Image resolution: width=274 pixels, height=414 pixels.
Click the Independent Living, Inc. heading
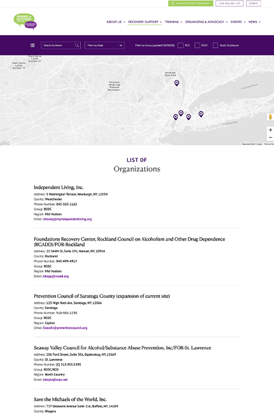point(58,187)
